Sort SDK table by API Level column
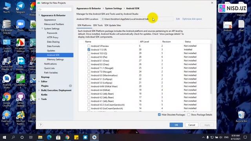This screenshot has height=141, width=251. [x=144, y=42]
